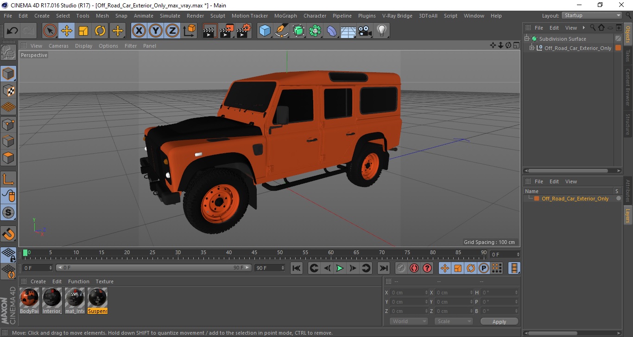Add a deformer object
This screenshot has height=337, width=633.
(x=332, y=31)
